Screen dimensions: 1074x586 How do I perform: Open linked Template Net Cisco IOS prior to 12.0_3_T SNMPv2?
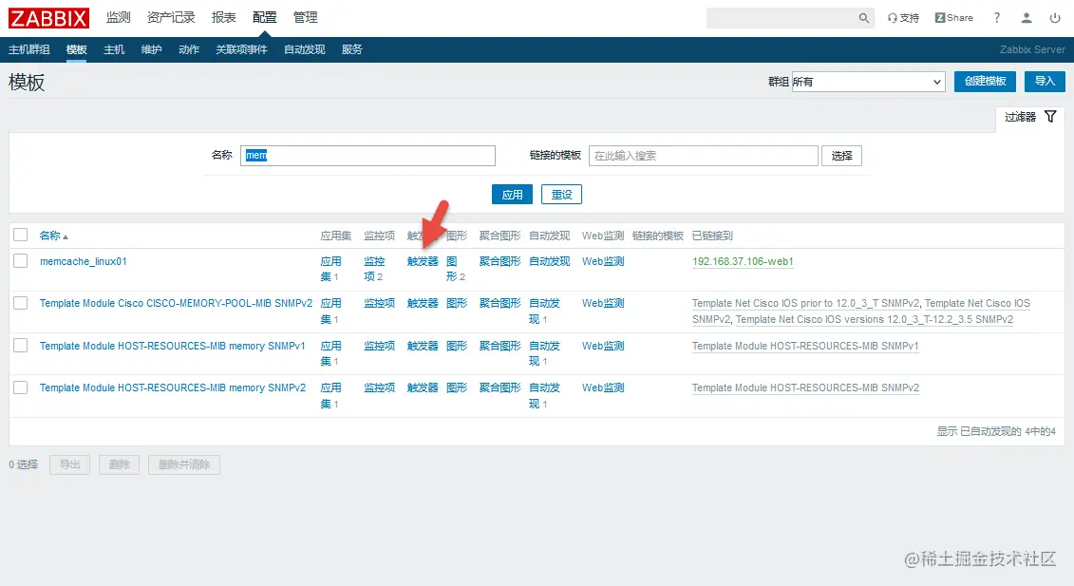pyautogui.click(x=805, y=303)
